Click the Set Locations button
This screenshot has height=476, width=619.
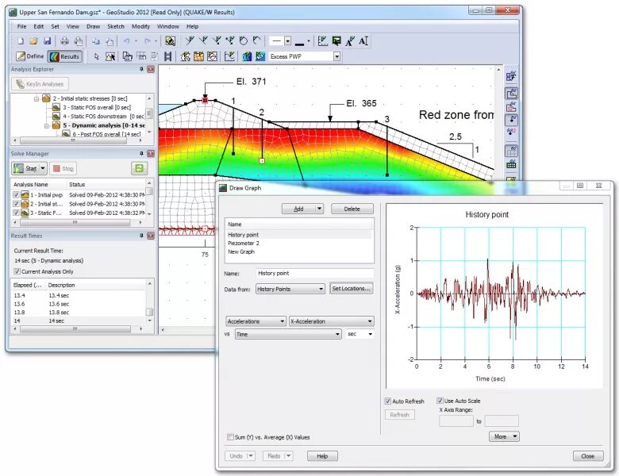(x=352, y=289)
